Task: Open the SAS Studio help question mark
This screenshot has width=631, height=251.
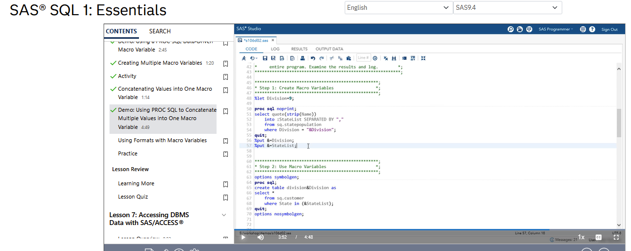Action: (x=592, y=29)
